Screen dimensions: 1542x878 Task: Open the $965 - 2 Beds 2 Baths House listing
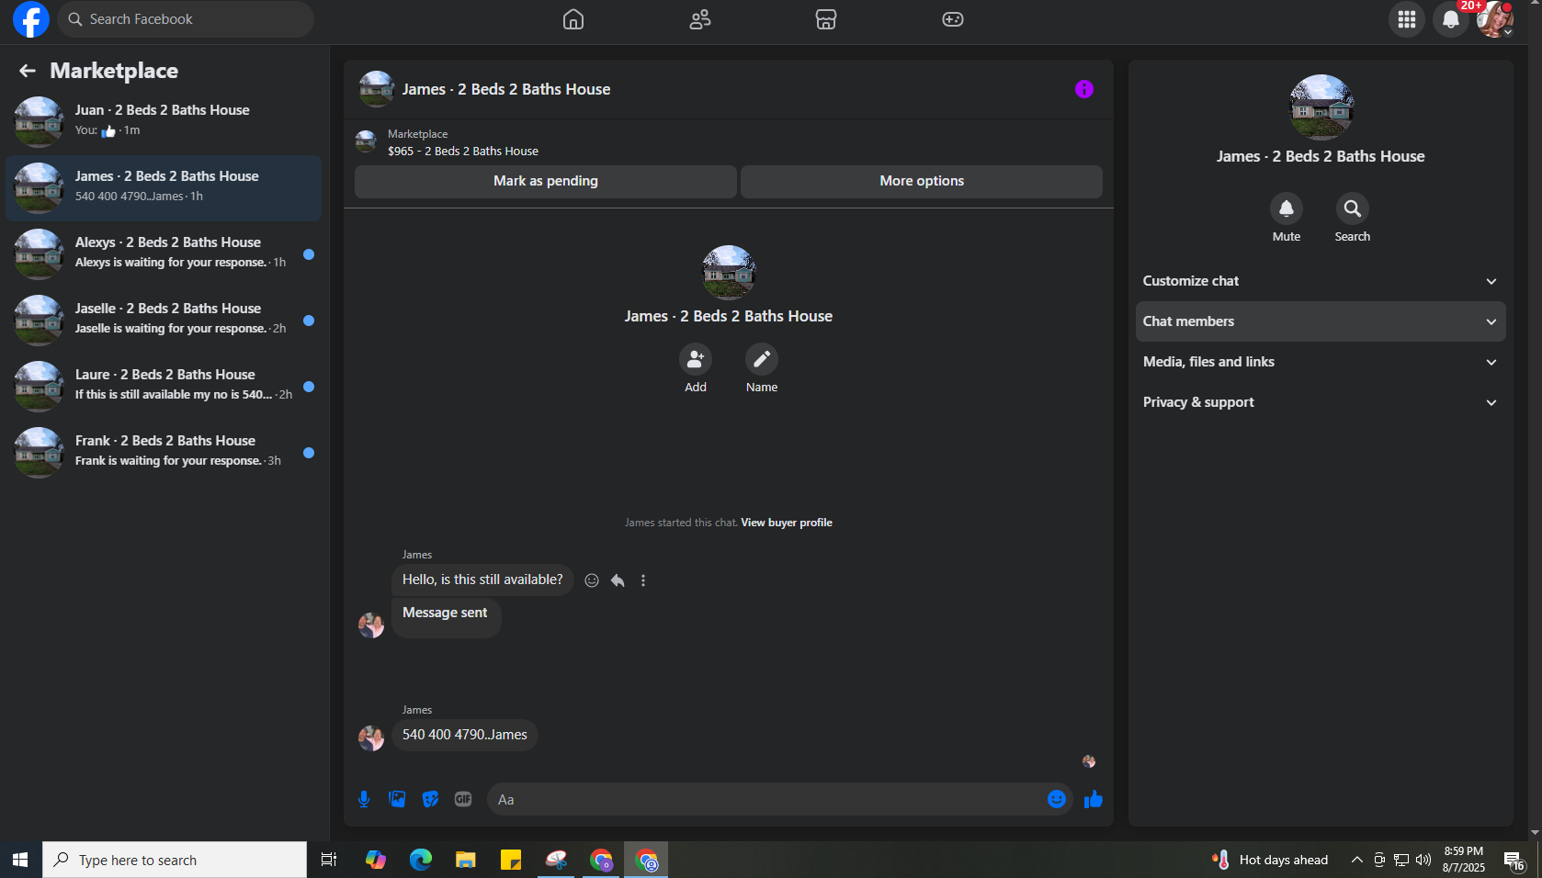463,152
